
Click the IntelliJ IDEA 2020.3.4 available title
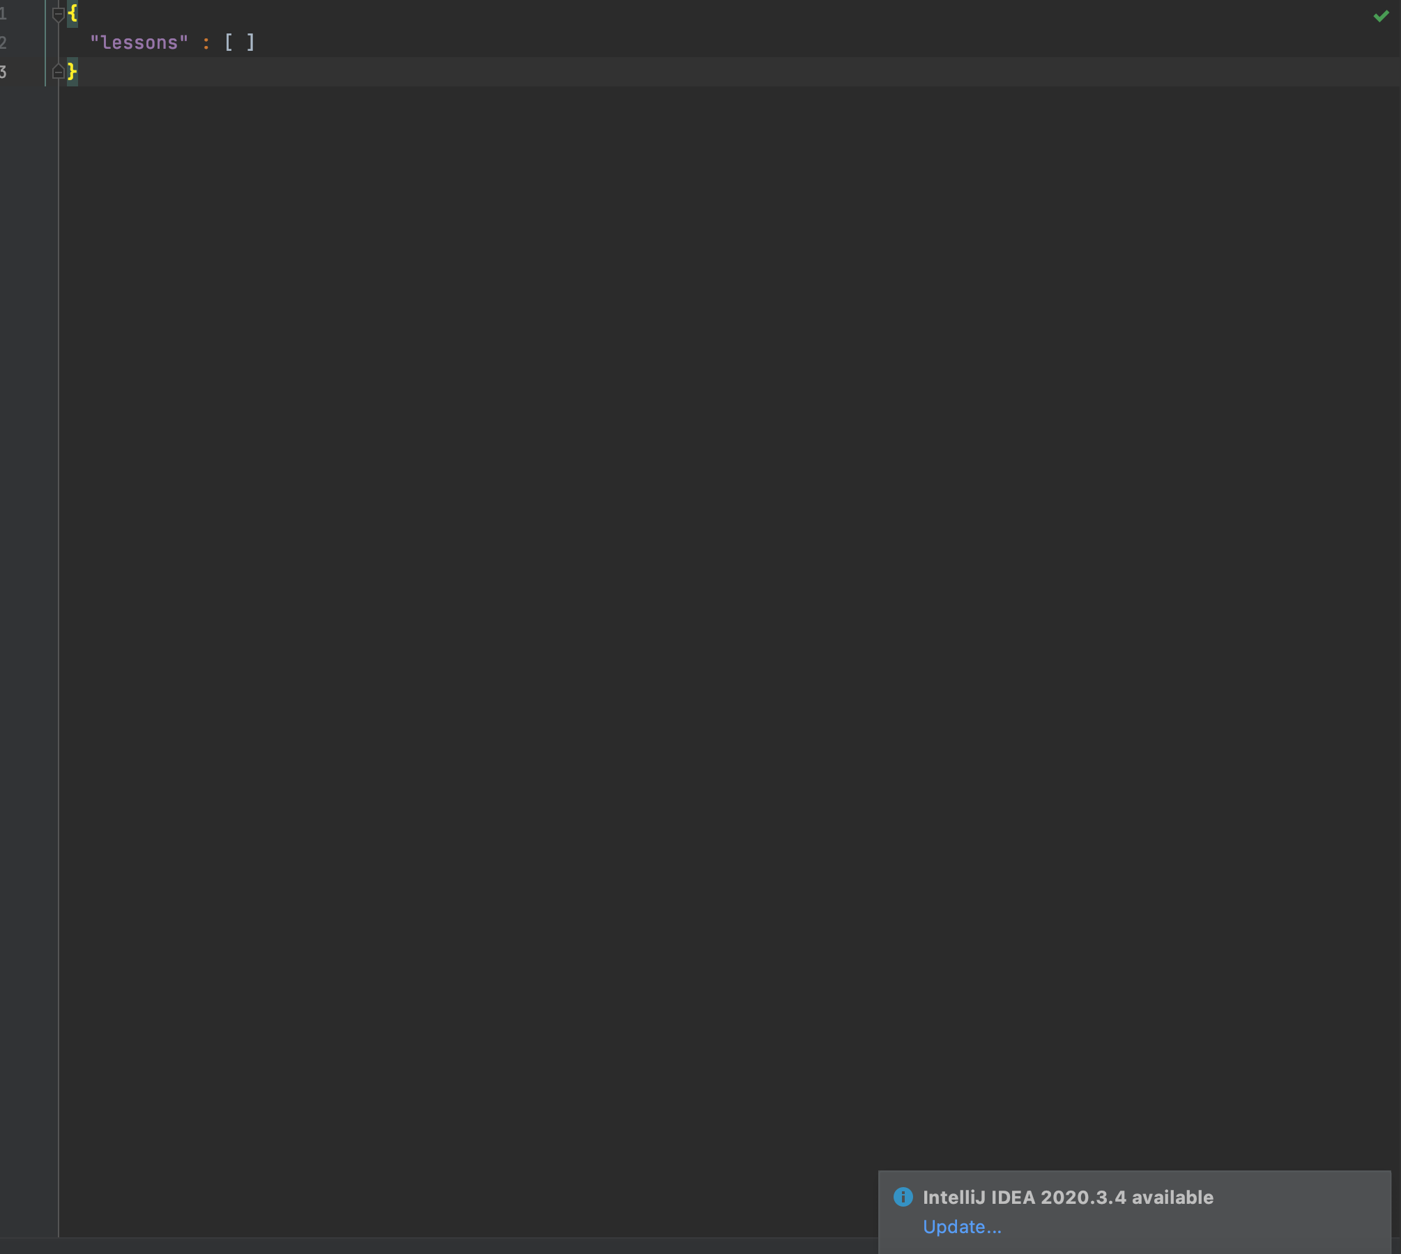(1067, 1197)
